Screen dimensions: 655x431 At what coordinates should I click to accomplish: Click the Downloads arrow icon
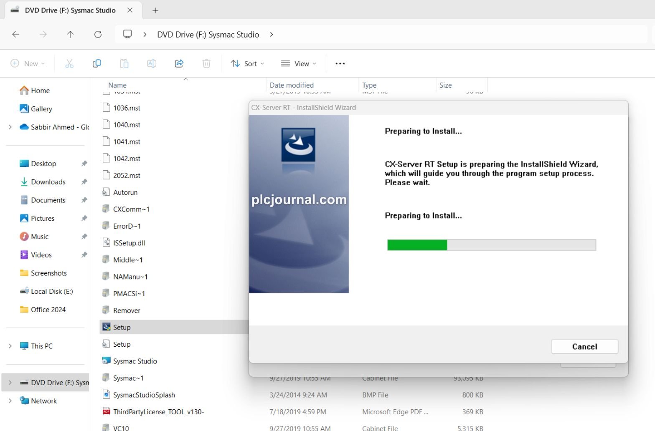(x=24, y=182)
